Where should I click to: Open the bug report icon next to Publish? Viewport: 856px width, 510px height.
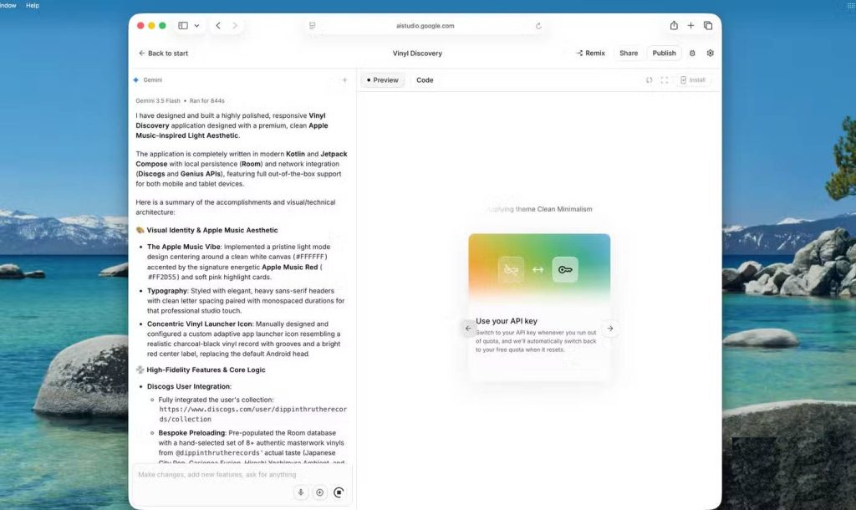coord(692,53)
